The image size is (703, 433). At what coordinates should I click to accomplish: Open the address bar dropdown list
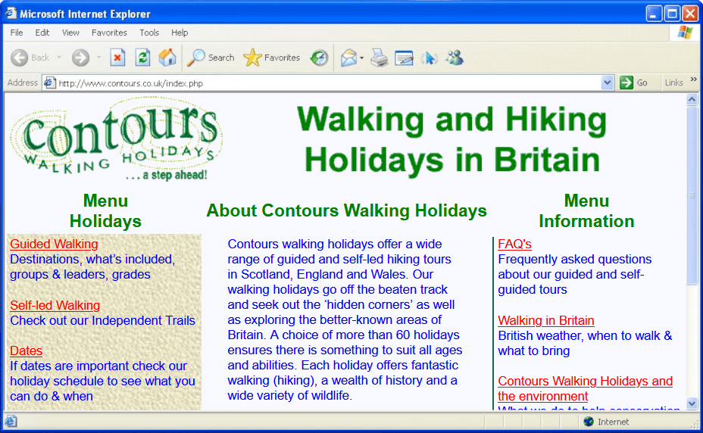click(607, 83)
